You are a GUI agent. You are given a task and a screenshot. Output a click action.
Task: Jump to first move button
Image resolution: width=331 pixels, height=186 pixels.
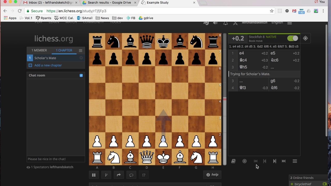pyautogui.click(x=255, y=161)
